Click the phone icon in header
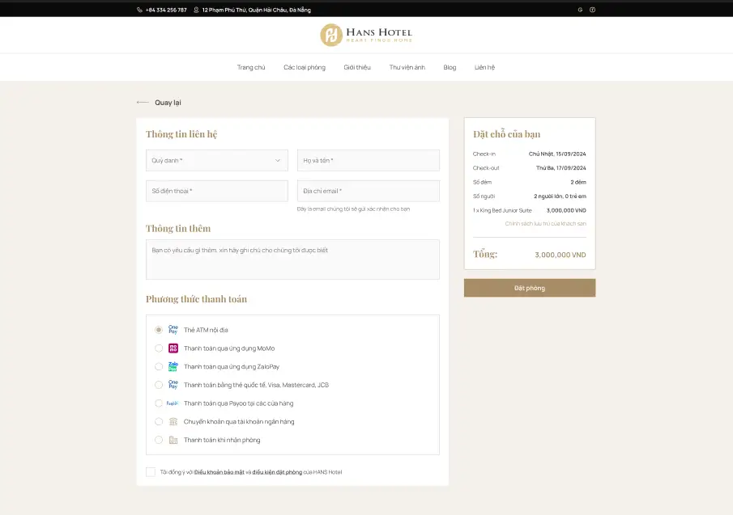 (x=140, y=10)
